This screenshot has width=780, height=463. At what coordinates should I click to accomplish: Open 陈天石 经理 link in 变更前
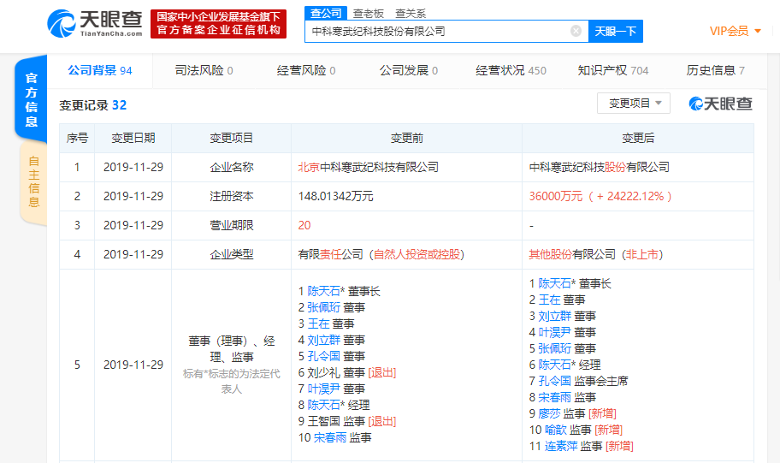324,406
